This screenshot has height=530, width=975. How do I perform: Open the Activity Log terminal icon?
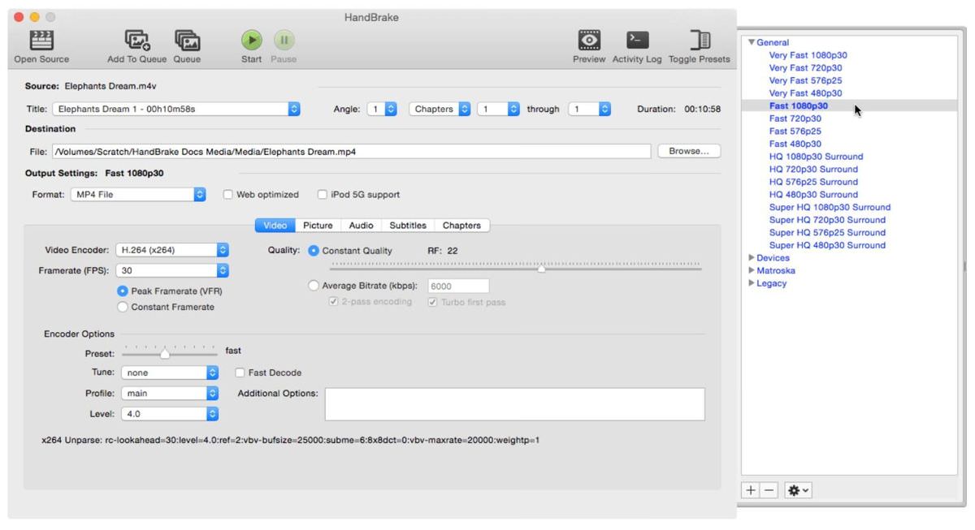pyautogui.click(x=636, y=41)
